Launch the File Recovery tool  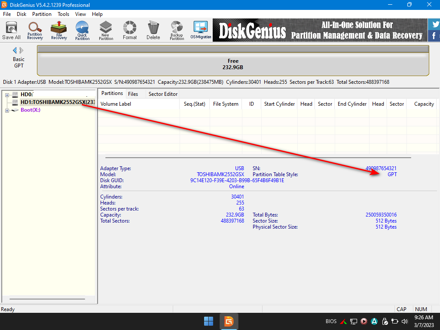point(59,31)
